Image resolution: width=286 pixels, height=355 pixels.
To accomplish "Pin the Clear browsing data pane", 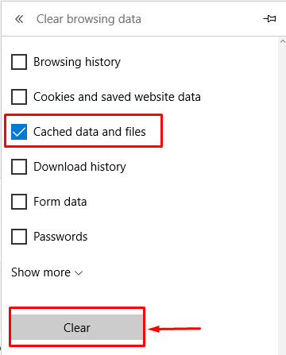I will [x=269, y=19].
